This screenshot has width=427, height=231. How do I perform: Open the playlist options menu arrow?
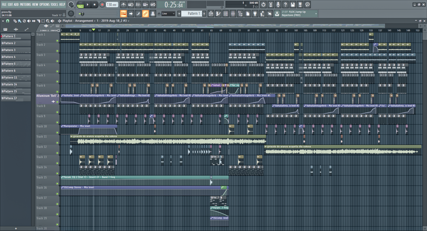pos(3,21)
